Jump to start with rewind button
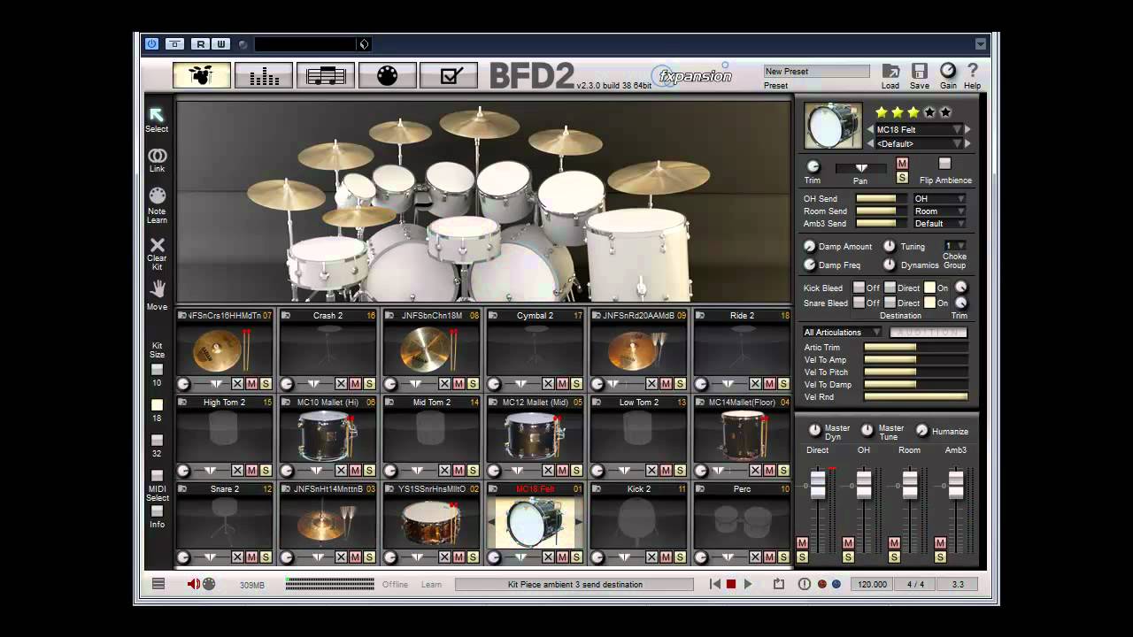Image resolution: width=1133 pixels, height=637 pixels. (x=715, y=584)
